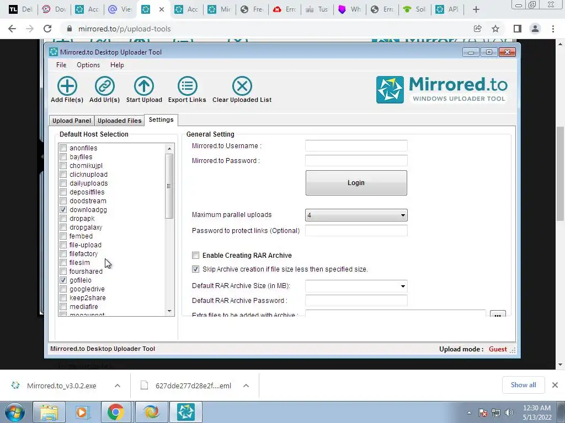Toggle Skip Archive creation checkbox
This screenshot has height=423, width=565.
[x=195, y=269]
